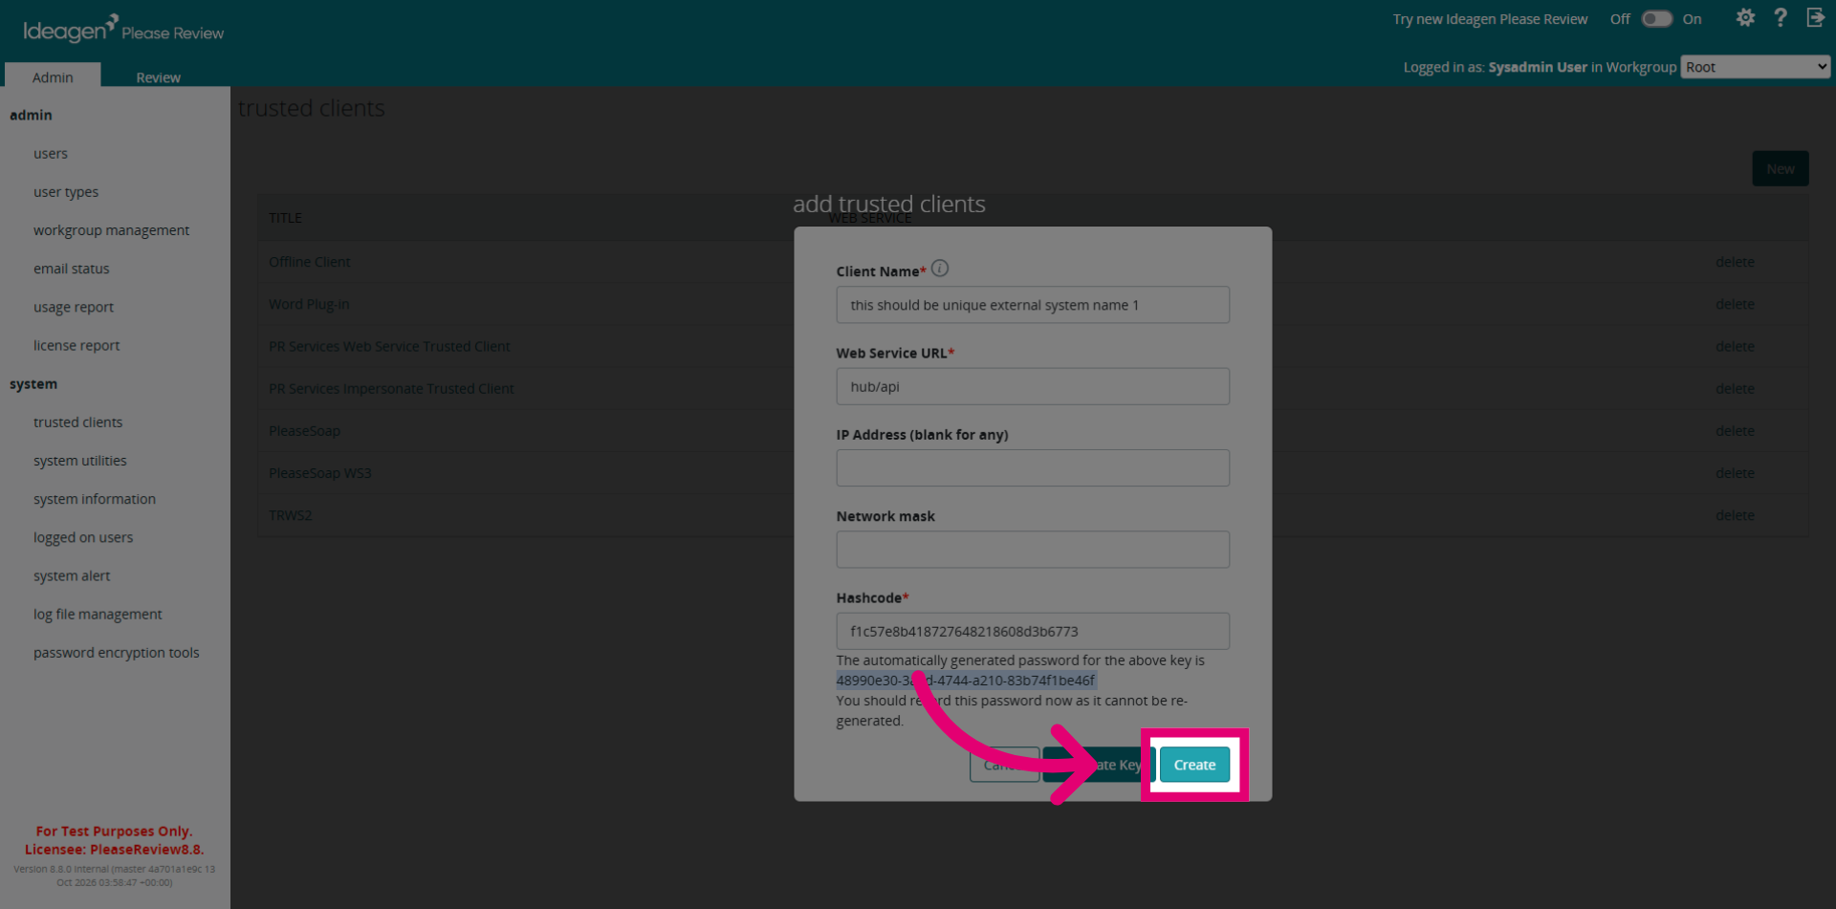Open settings gear icon in header

pyautogui.click(x=1745, y=18)
